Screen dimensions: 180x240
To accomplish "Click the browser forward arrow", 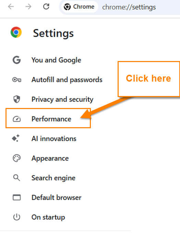I will coord(28,7).
